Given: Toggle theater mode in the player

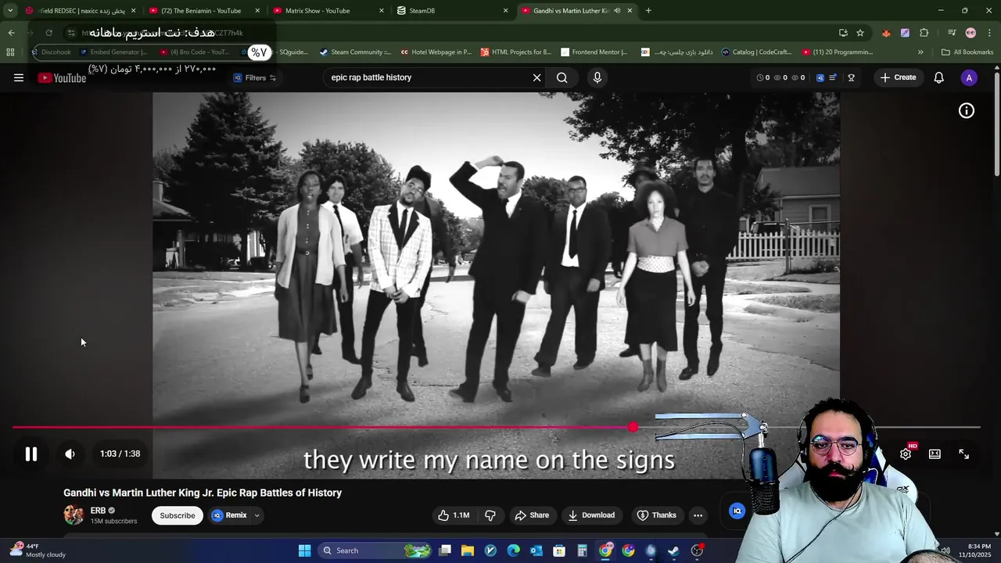Looking at the screenshot, I should (x=935, y=454).
